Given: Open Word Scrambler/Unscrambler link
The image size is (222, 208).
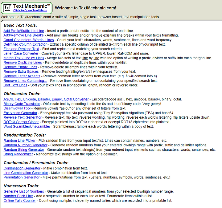Looking at the screenshot, I should pyautogui.click(x=27, y=126).
